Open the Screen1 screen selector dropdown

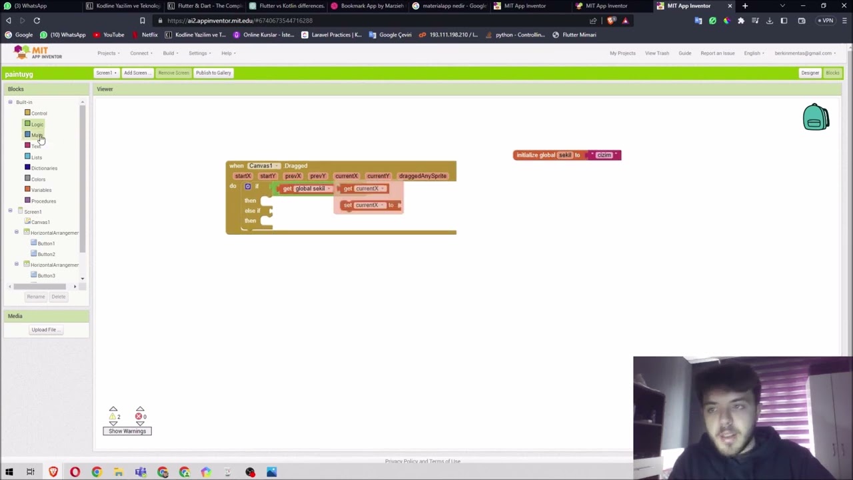(x=106, y=73)
